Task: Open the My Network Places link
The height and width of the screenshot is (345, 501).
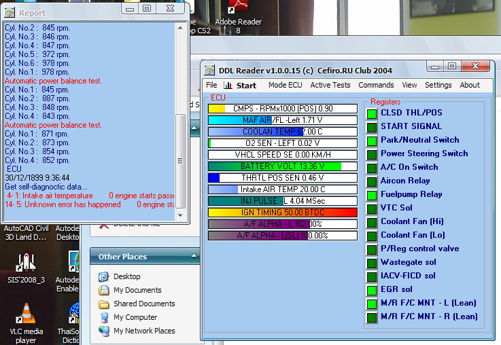Action: click(144, 331)
